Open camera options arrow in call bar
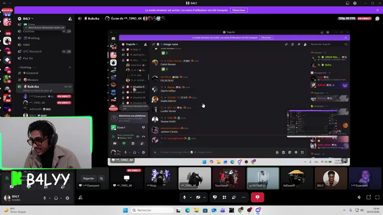The image size is (383, 215). click(x=204, y=197)
